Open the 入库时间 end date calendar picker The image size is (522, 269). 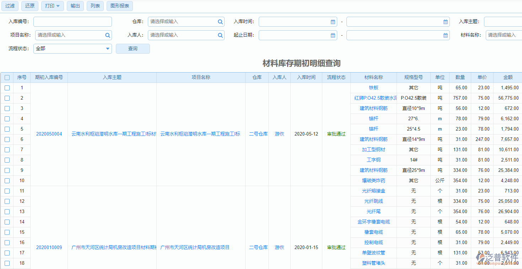(445, 21)
